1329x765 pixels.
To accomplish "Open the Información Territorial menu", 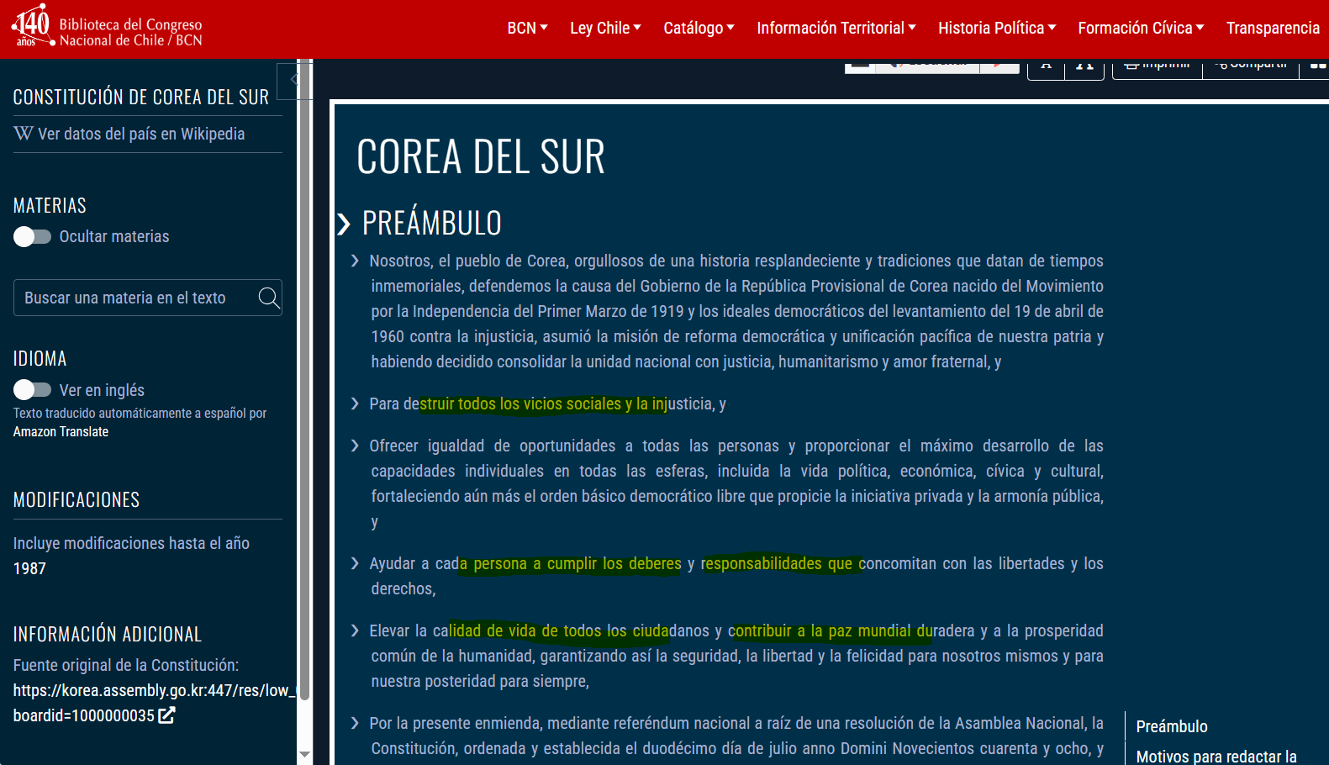I will [836, 28].
